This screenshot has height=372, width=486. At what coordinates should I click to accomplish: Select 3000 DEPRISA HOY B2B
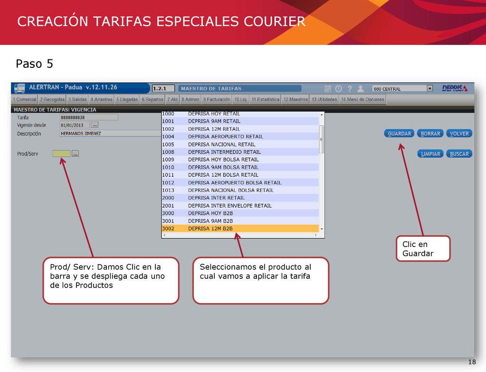click(240, 213)
